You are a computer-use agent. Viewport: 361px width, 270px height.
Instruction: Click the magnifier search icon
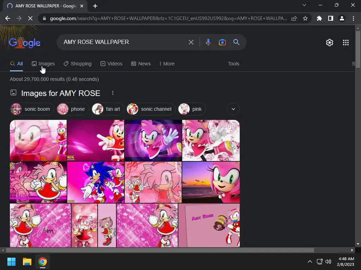coord(236,42)
